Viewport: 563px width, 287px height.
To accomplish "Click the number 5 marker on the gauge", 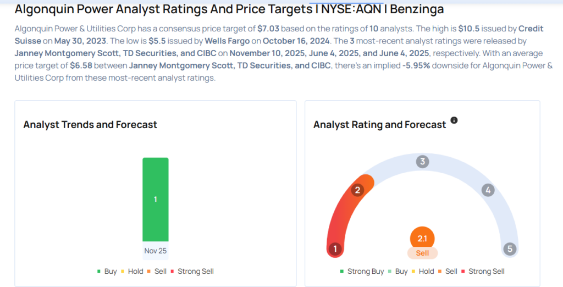I will pos(510,249).
